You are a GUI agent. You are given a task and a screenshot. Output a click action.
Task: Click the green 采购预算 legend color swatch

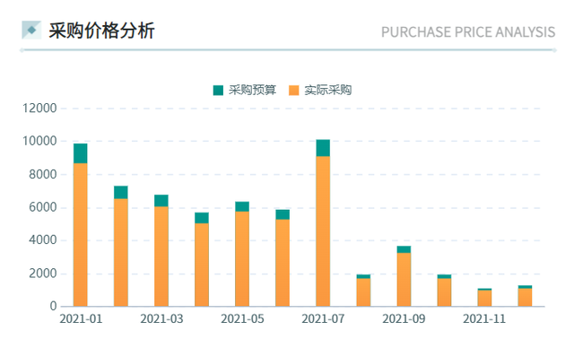(x=218, y=90)
